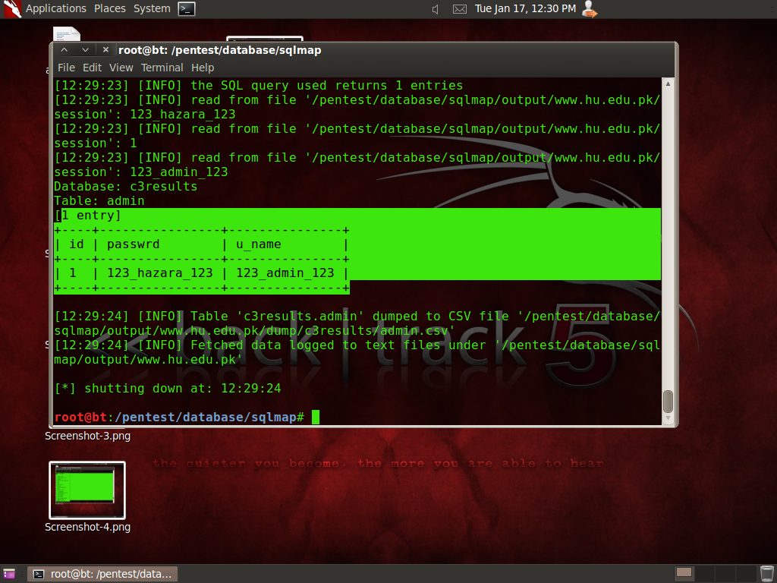The image size is (777, 583).
Task: Open the Places menu
Action: (x=109, y=8)
